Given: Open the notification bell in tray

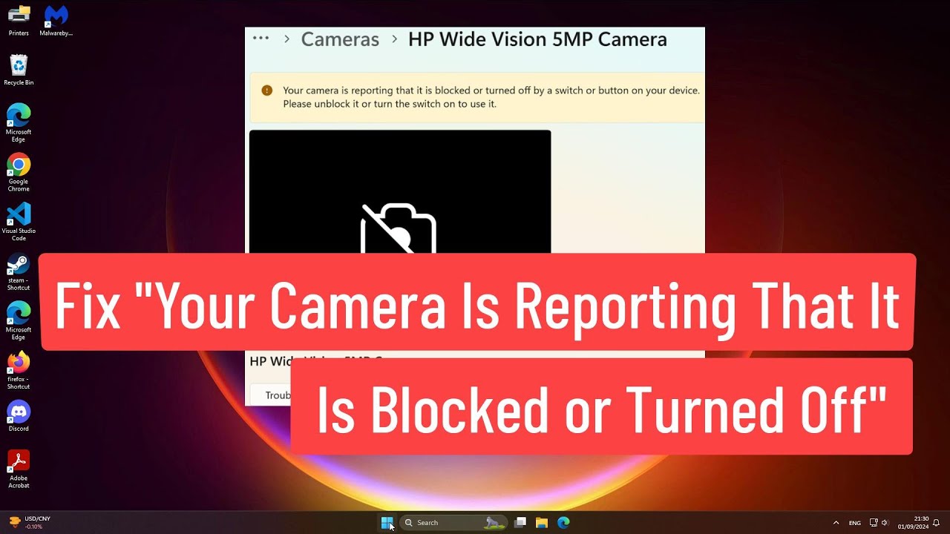Looking at the screenshot, I should 937,523.
